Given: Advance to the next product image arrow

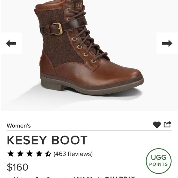Looking at the screenshot, I should [x=167, y=43].
